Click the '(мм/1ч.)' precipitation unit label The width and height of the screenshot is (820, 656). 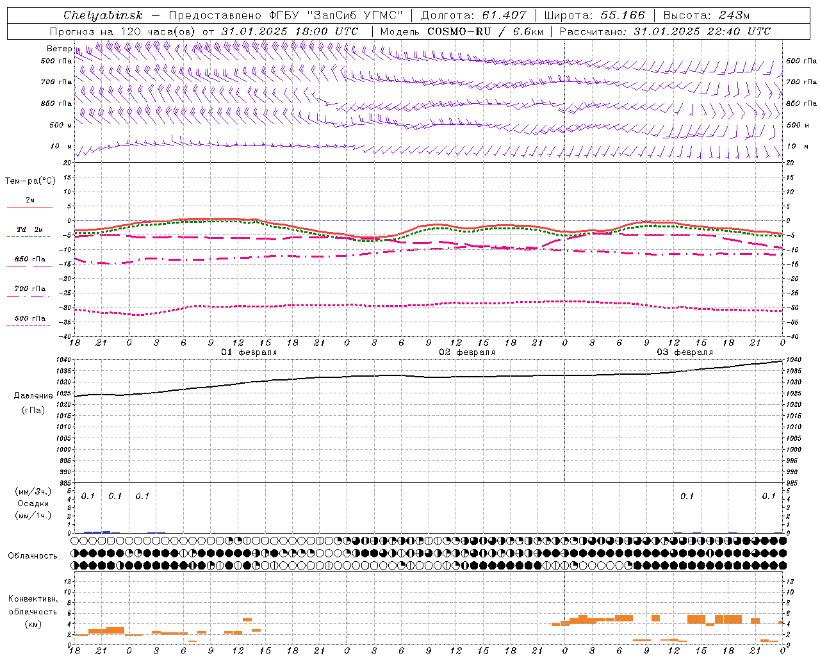[x=33, y=516]
